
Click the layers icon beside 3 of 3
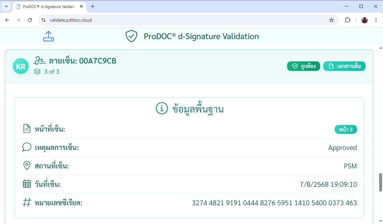click(37, 71)
